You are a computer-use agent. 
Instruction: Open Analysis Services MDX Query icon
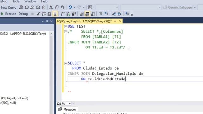coord(27,7)
